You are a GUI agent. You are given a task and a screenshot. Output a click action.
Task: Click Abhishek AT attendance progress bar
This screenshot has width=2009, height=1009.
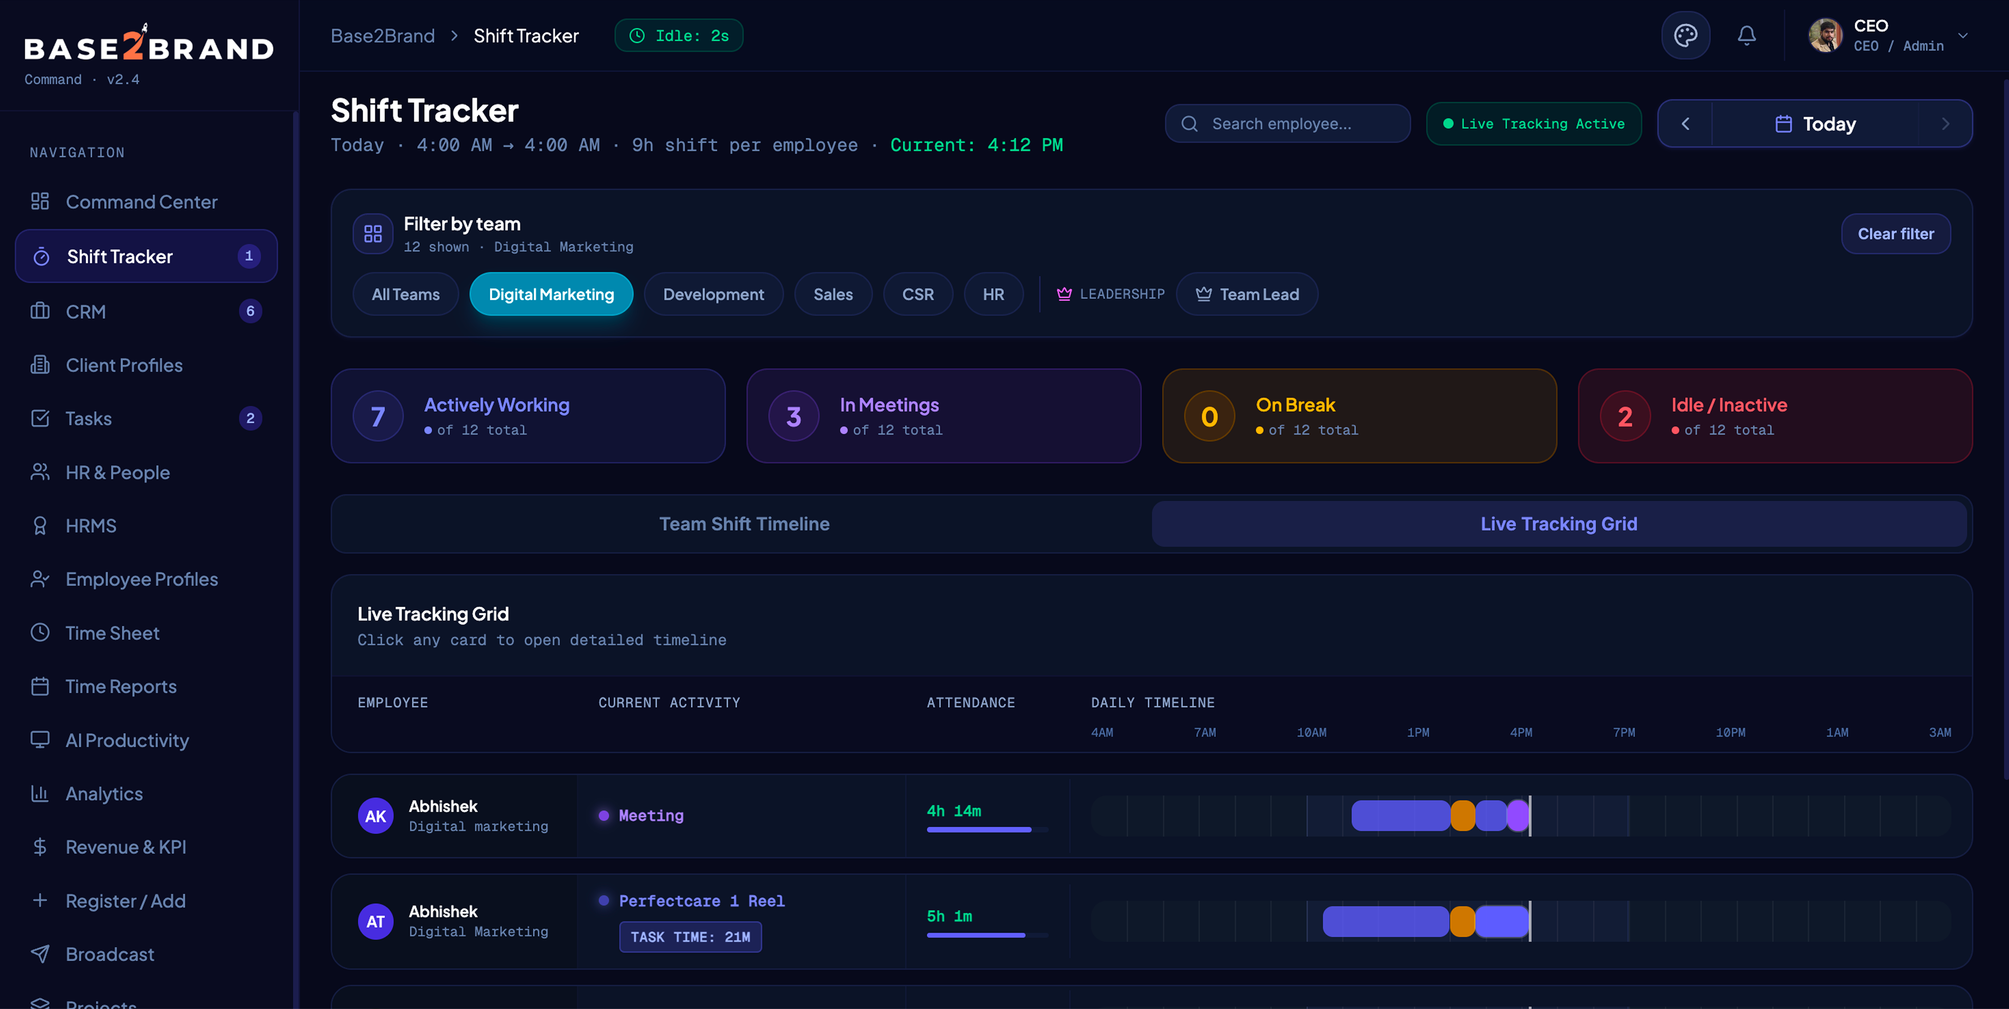986,935
